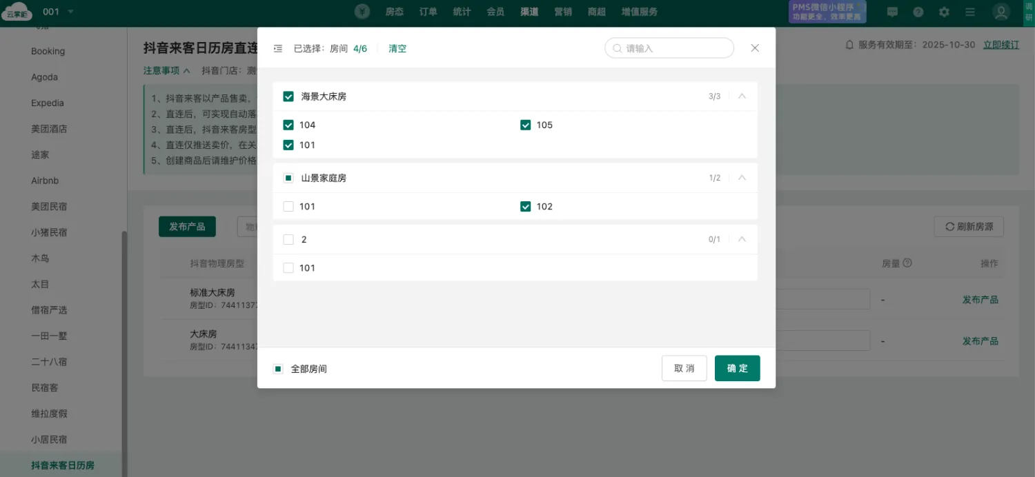Toggle the 全部房间 checkbox
The height and width of the screenshot is (477, 1035).
tap(278, 369)
